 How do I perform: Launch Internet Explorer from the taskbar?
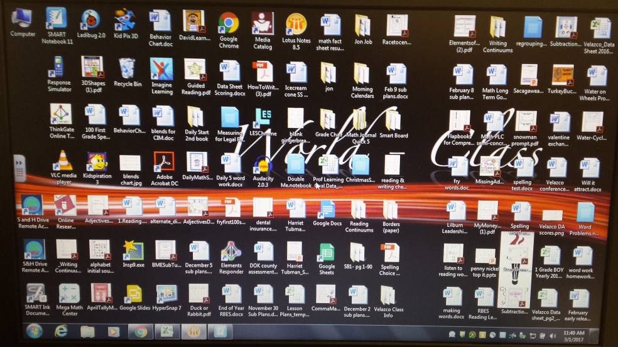point(61,331)
